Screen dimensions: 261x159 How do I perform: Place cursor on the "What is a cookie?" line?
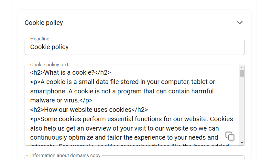click(x=71, y=72)
